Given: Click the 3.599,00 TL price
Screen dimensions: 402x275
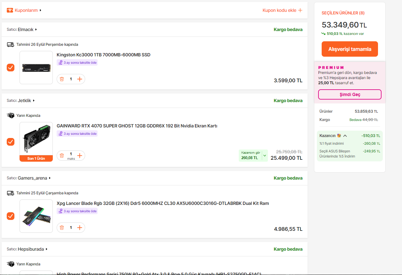Looking at the screenshot, I should (288, 80).
